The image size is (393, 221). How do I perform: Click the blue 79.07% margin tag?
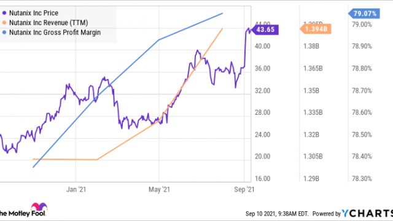click(x=364, y=14)
